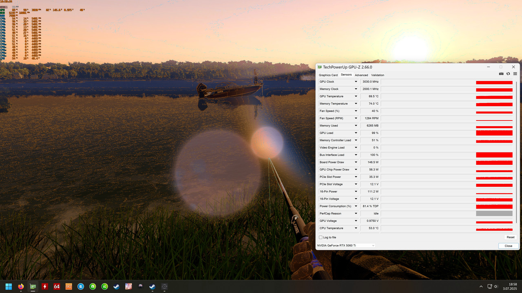Open the anime artwork game taskbar icon
The image size is (522, 293).
pos(128,286)
